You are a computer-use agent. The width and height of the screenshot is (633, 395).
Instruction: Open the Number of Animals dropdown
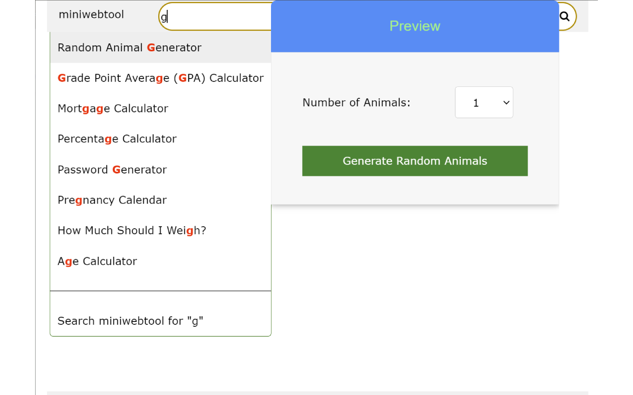tap(484, 103)
